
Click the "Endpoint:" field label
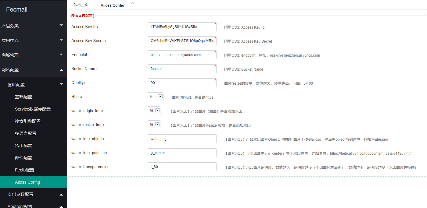[80, 55]
